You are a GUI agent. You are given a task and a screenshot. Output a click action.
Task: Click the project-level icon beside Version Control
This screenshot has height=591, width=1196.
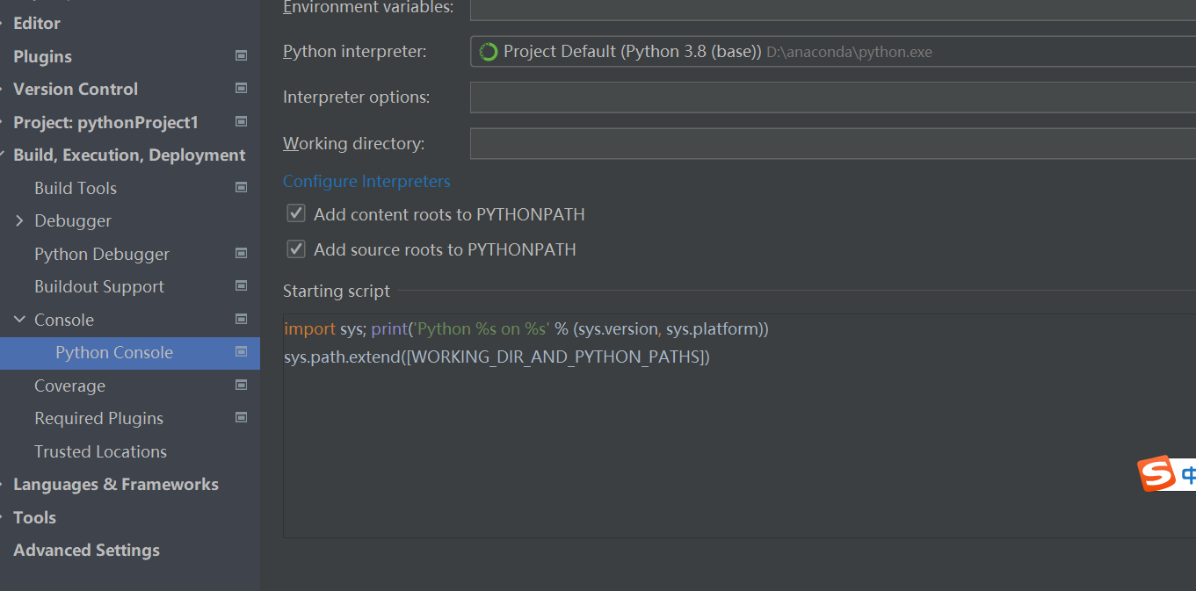[242, 88]
